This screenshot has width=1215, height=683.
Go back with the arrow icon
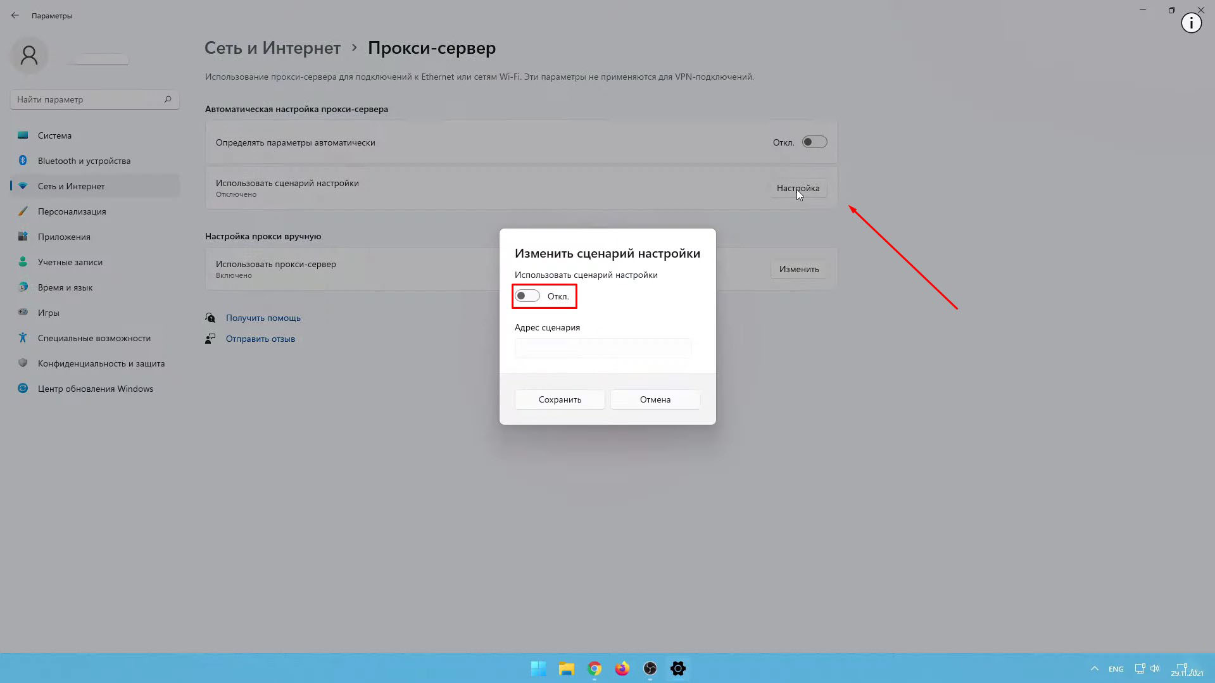[x=15, y=15]
